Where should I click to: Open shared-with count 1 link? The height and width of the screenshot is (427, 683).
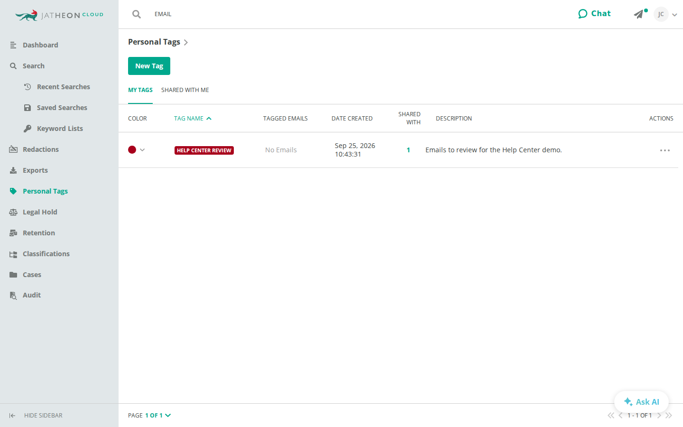(x=408, y=150)
